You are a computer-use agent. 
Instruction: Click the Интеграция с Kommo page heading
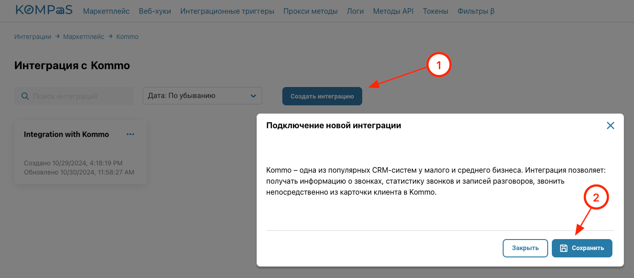point(72,65)
